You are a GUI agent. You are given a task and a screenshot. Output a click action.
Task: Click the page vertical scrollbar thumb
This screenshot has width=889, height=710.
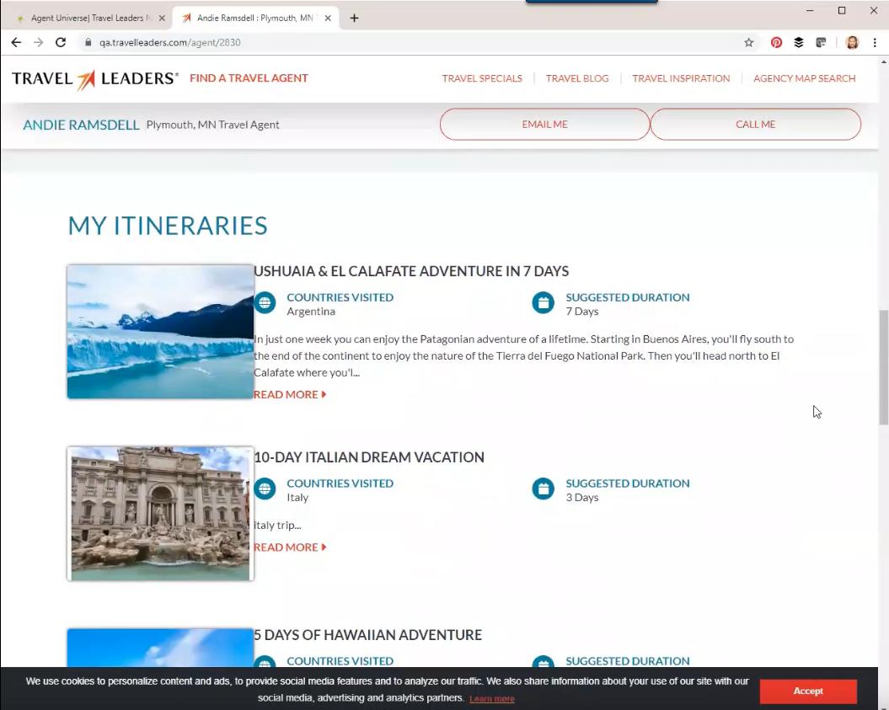(x=884, y=367)
